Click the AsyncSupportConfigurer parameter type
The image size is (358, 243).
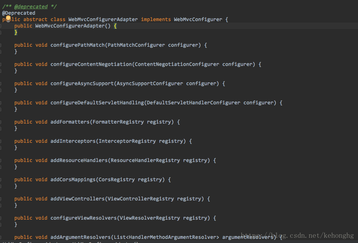(x=150, y=84)
